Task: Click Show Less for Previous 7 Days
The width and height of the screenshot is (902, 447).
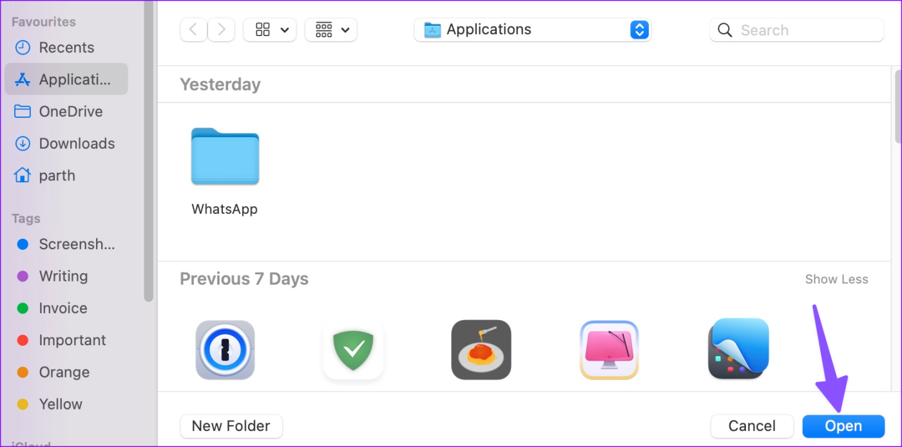Action: 836,280
